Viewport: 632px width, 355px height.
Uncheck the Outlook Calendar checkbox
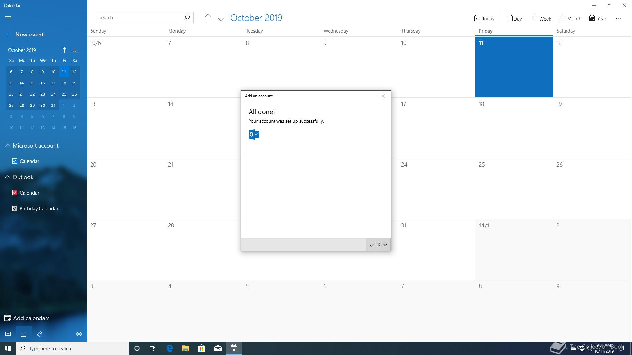click(x=15, y=193)
